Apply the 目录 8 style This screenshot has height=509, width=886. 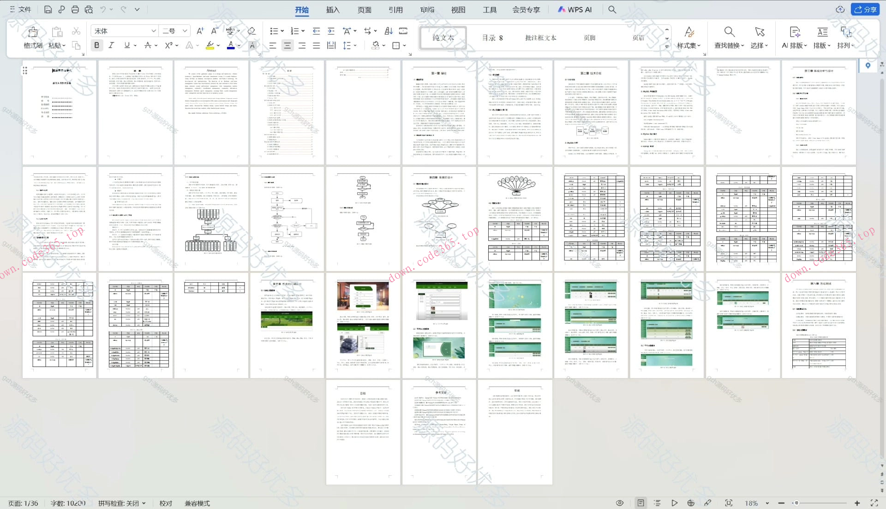(x=492, y=38)
